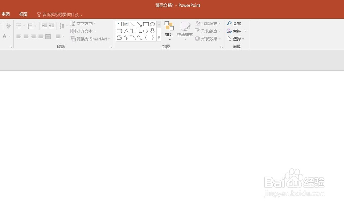Viewport: 344px width, 205px height.
Task: Select the right block arrow shape
Action: click(146, 31)
